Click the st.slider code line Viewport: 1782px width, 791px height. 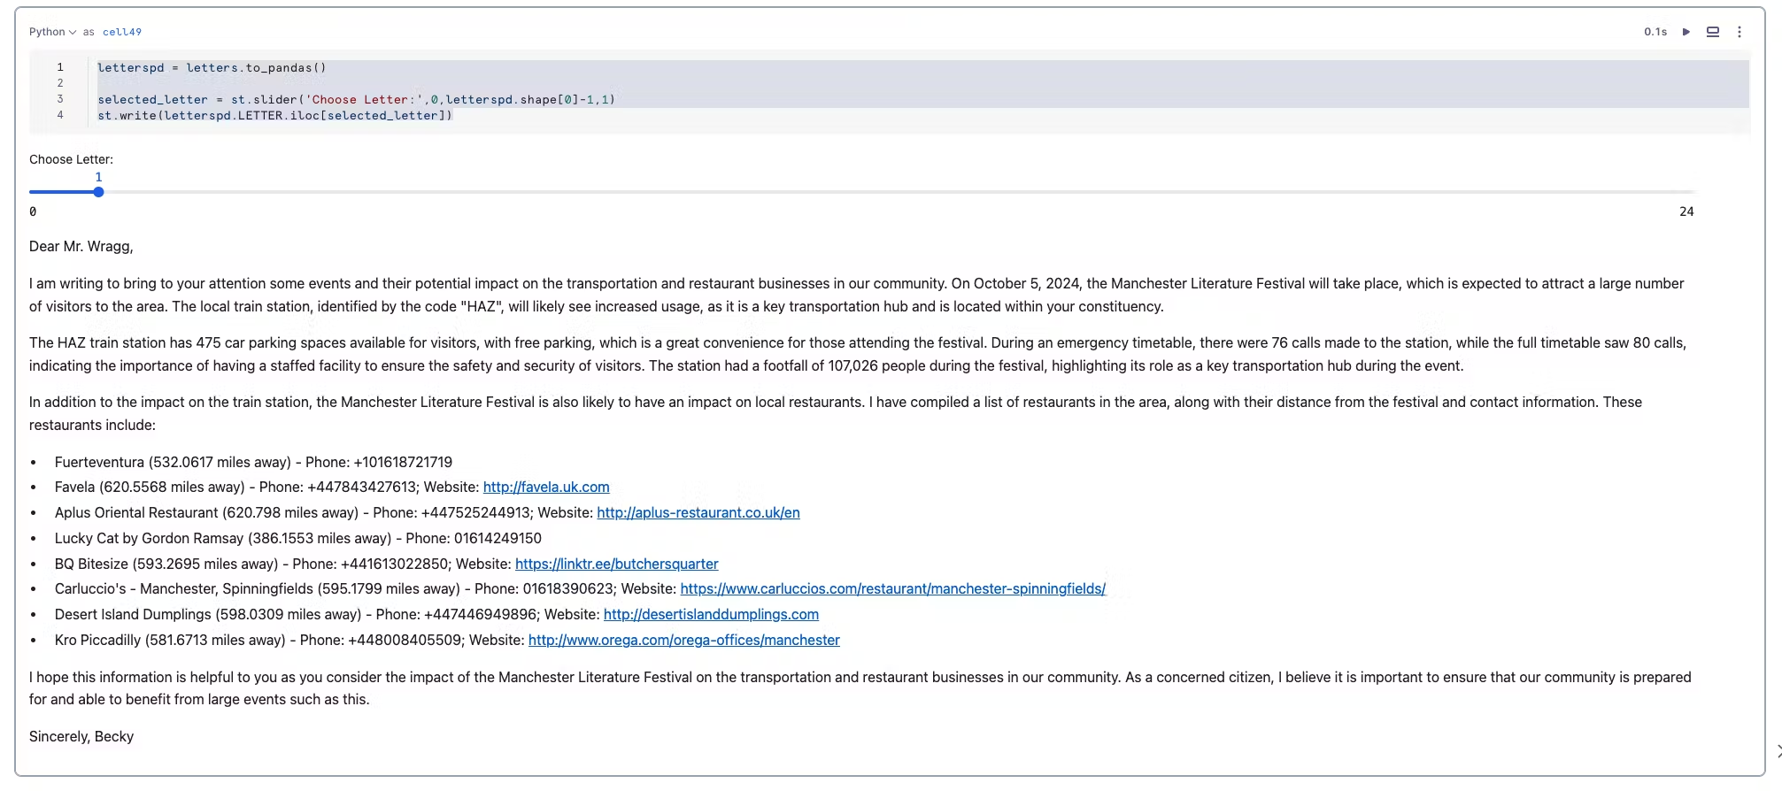click(356, 100)
